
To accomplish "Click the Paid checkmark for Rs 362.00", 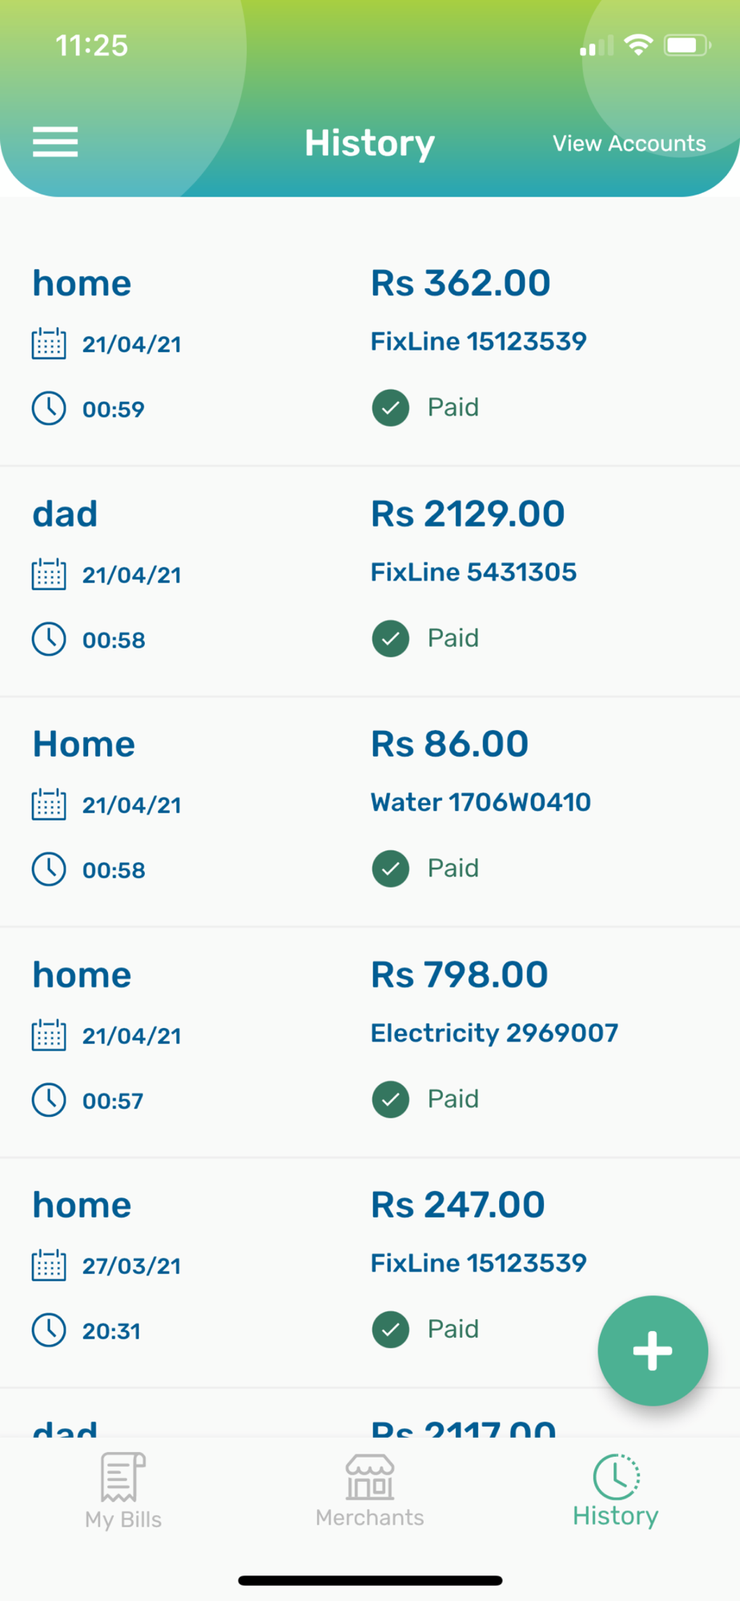I will pos(391,407).
